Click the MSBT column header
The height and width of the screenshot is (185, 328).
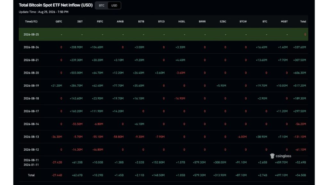[x=284, y=22]
